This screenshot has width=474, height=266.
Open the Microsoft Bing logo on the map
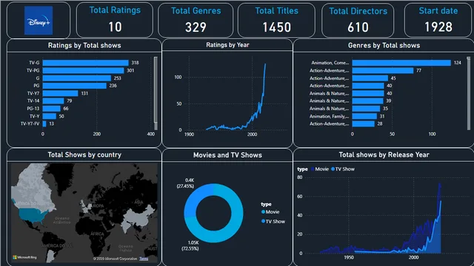point(24,257)
